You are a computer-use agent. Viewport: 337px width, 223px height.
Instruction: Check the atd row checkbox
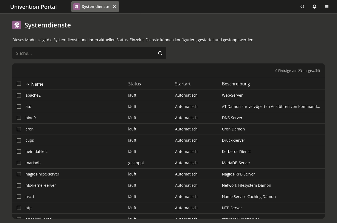19,107
